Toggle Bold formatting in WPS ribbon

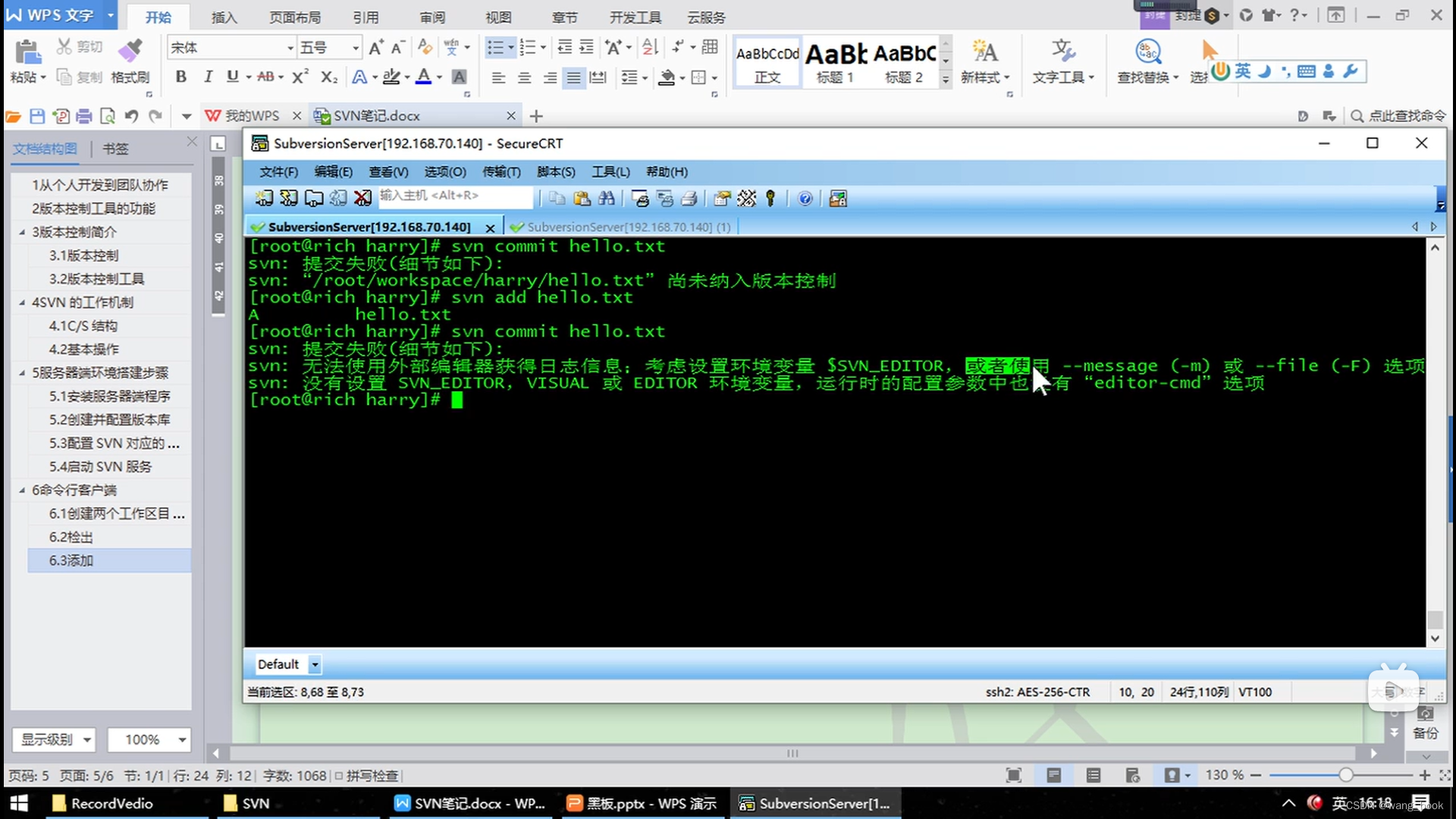click(180, 77)
